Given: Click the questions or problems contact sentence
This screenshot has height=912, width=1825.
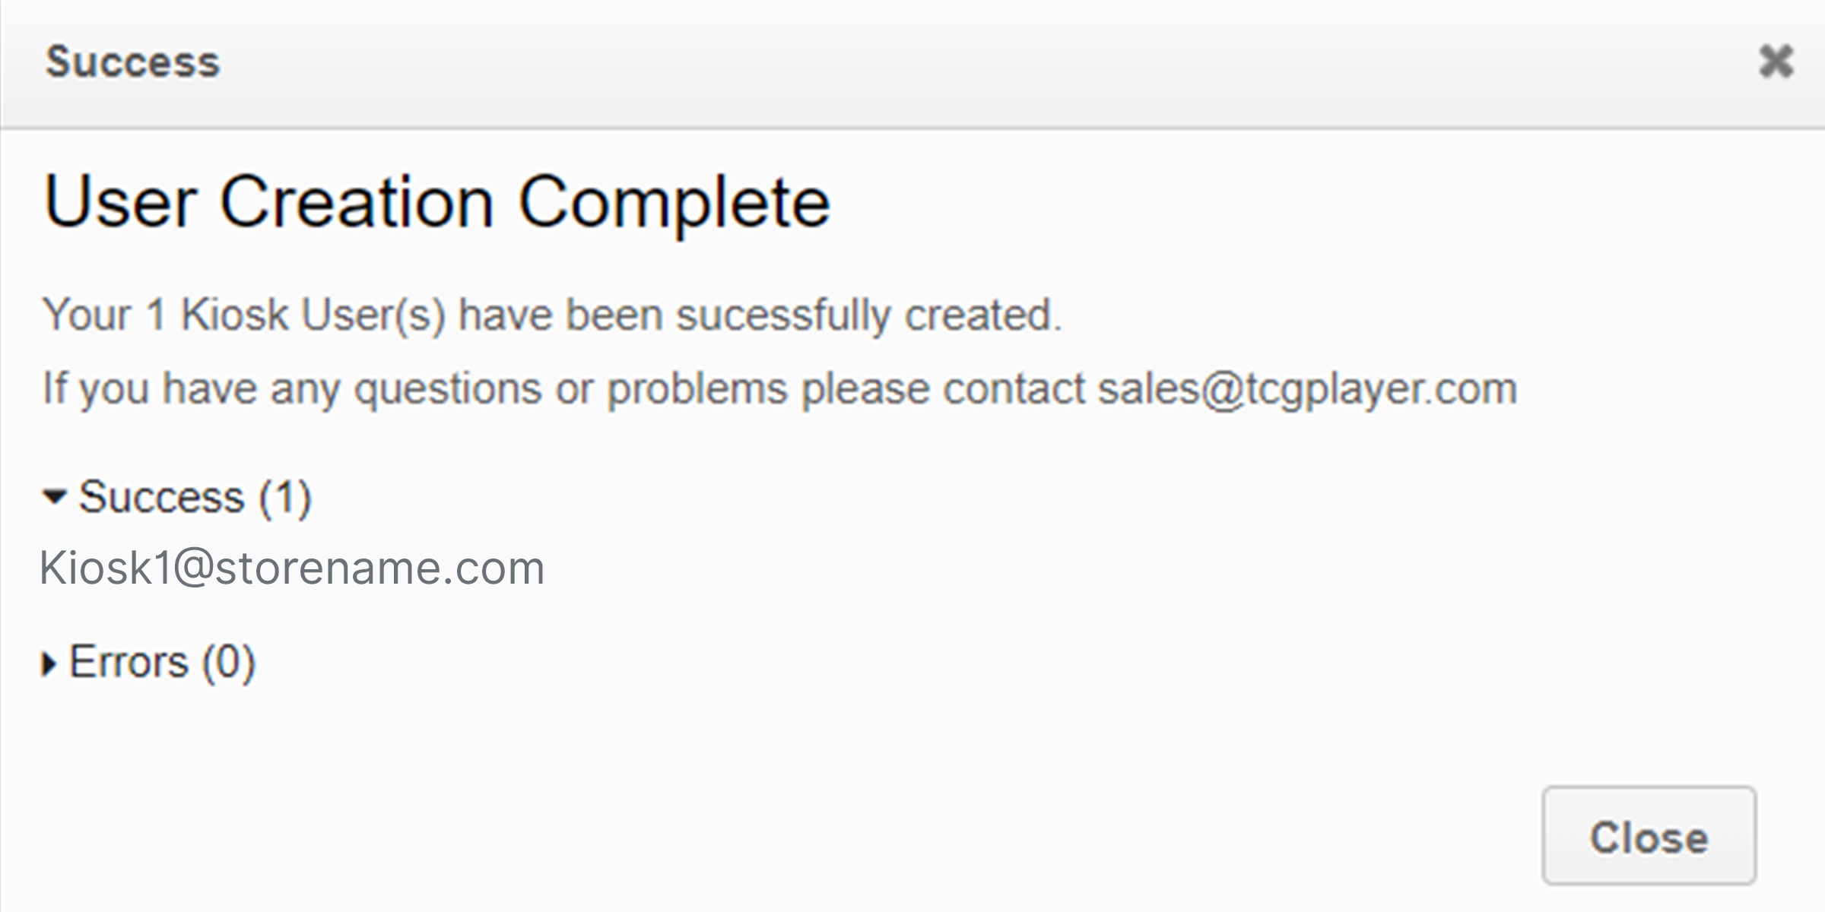Looking at the screenshot, I should pyautogui.click(x=779, y=389).
